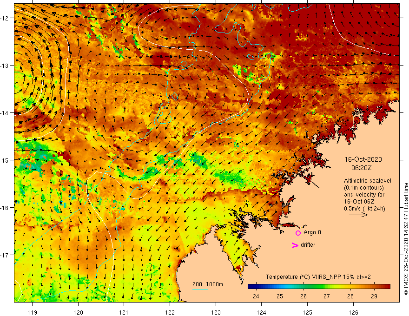
Task: Click the -16 latitude axis label
Action: click(4, 208)
